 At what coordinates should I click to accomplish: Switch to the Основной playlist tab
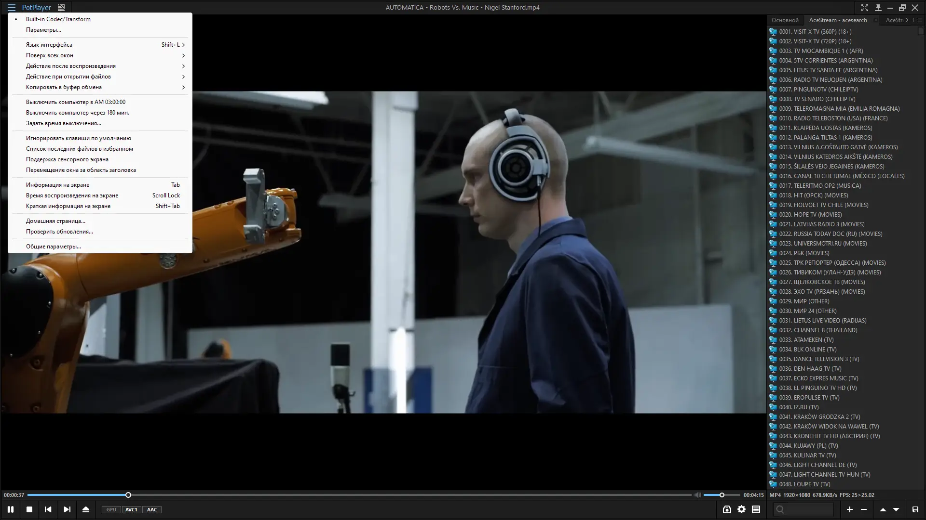click(x=785, y=20)
